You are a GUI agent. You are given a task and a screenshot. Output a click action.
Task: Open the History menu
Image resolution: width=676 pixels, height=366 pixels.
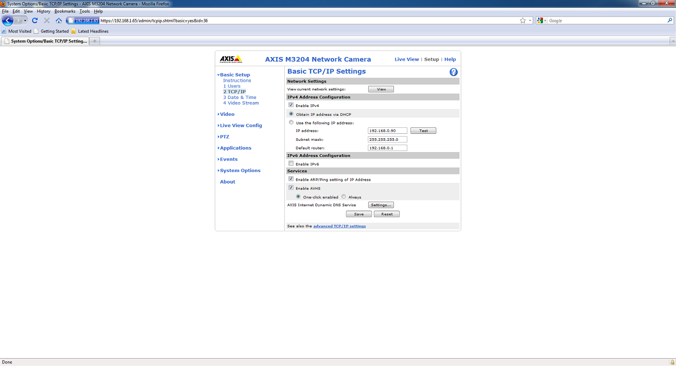(43, 11)
